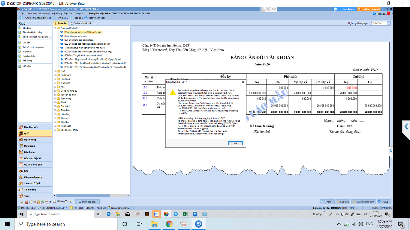Click the Windows Start button at bottom-left
Viewport: 410px width, 230px height.
click(7, 224)
